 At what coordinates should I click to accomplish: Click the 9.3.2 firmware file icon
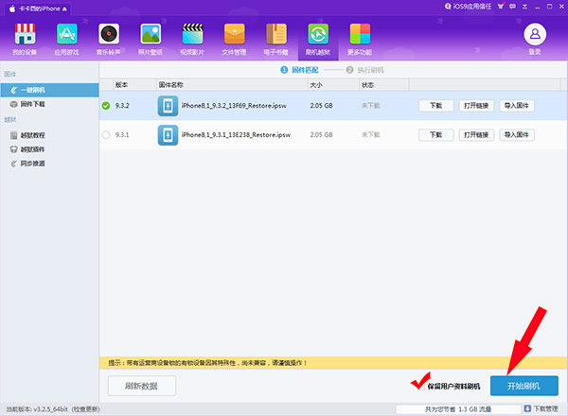click(168, 106)
